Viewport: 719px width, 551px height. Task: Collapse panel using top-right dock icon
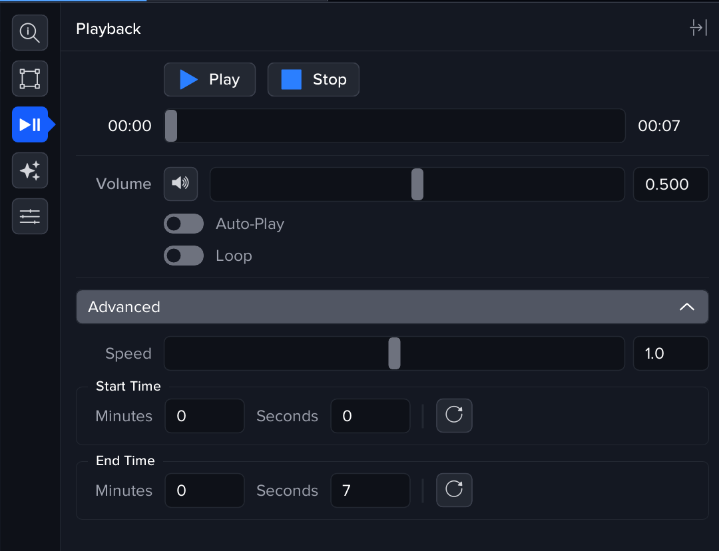(698, 28)
